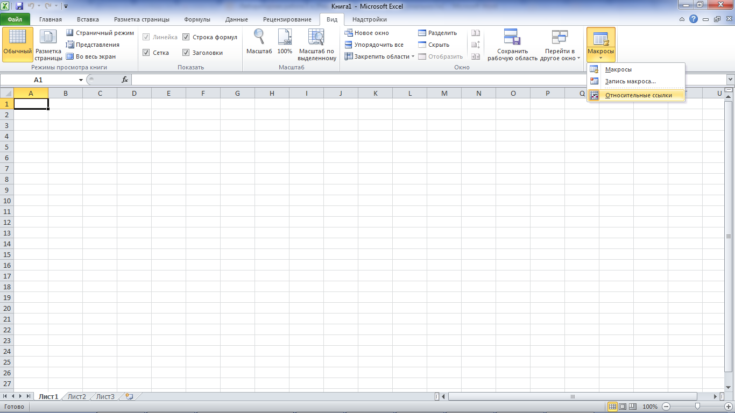This screenshot has height=413, width=735.
Task: Click Скрыть window button
Action: (x=434, y=45)
